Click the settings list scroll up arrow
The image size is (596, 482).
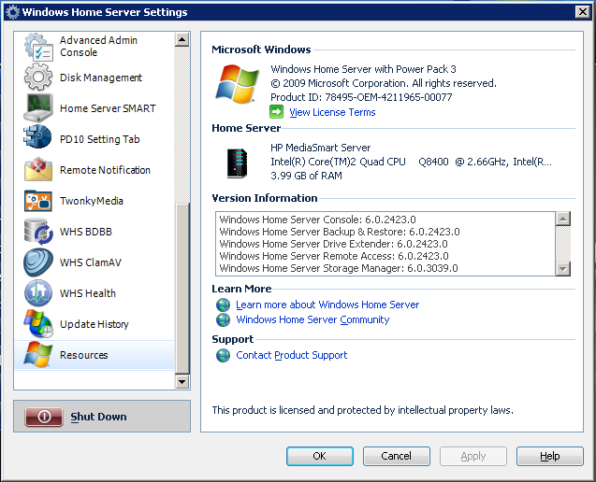coord(182,39)
